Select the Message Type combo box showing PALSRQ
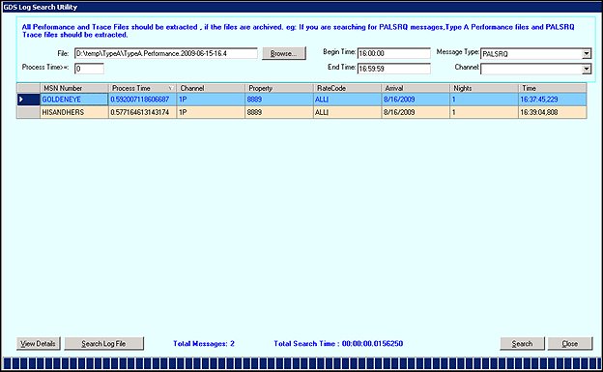603x372 pixels. (535, 54)
